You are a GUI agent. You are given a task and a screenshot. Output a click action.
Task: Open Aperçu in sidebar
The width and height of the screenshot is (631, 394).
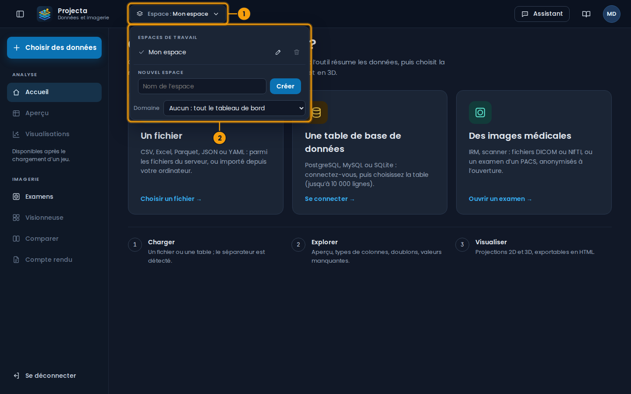coord(54,113)
